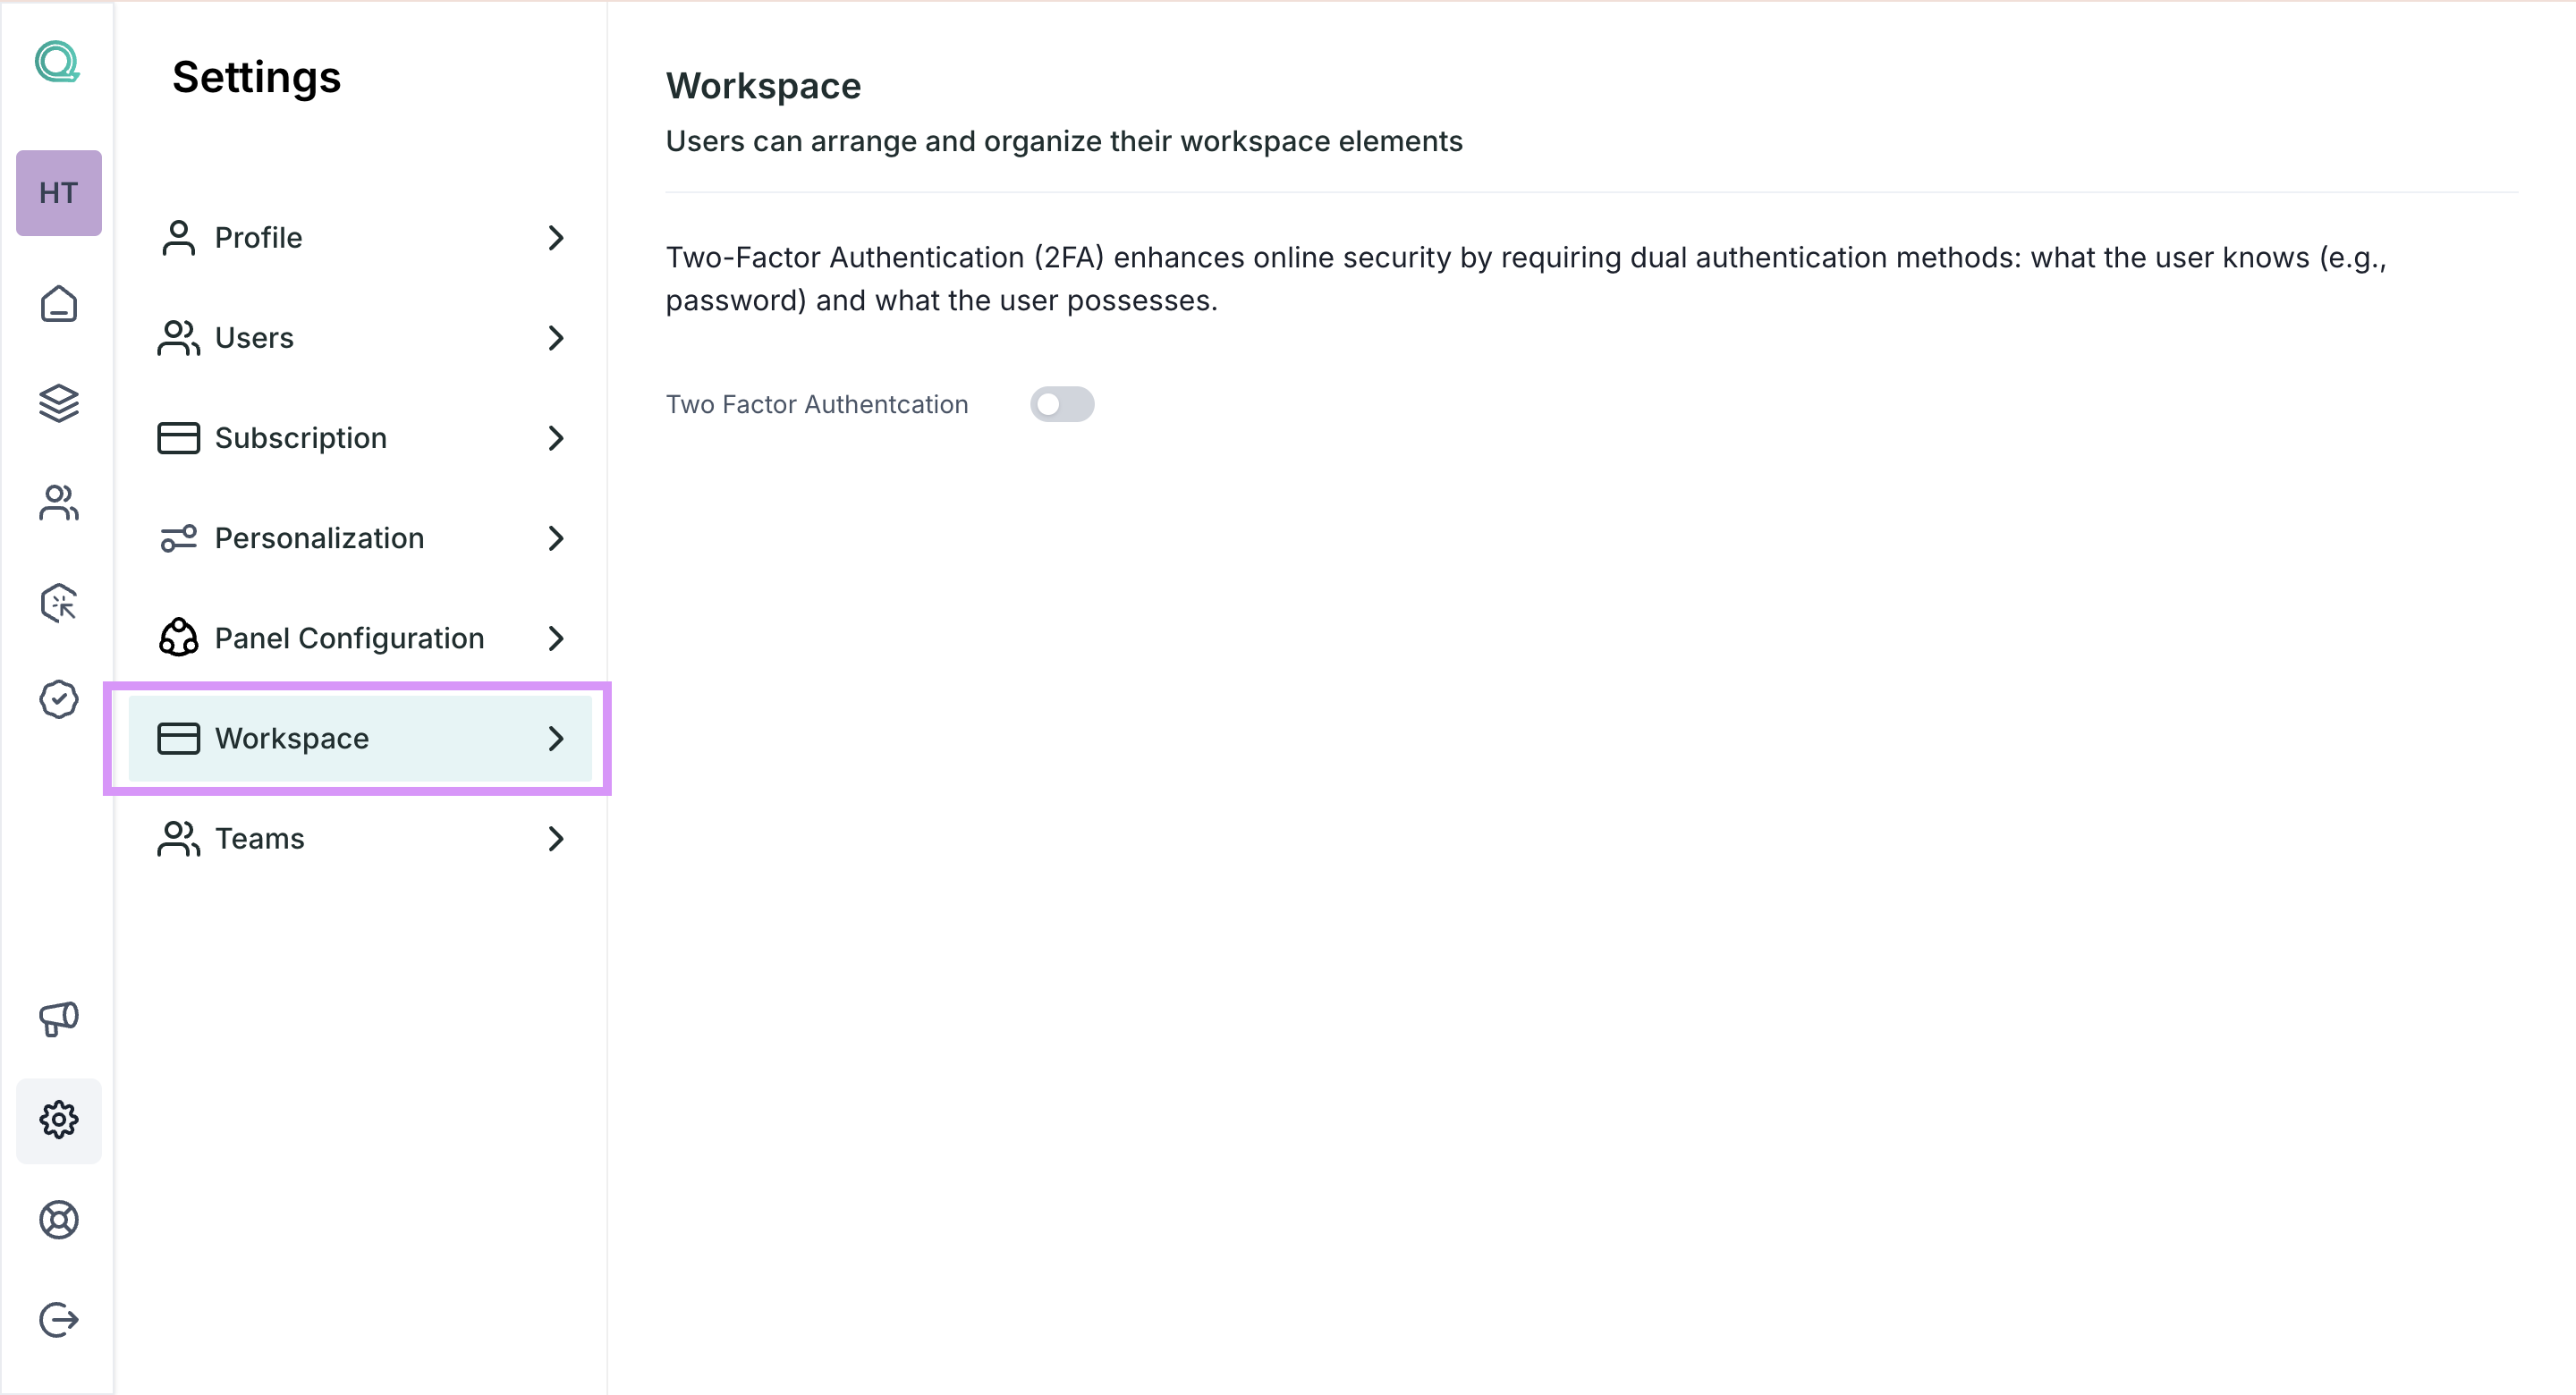
Task: Click the Teams group icon
Action: [178, 838]
